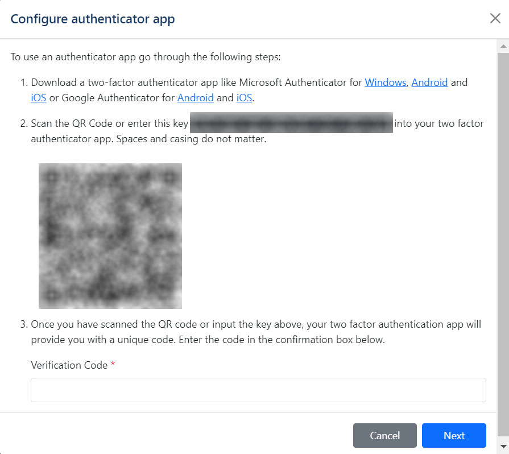509x454 pixels.
Task: Click the scrollbar up arrow
Action: click(503, 46)
